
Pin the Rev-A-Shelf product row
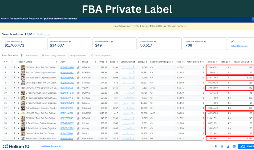coord(14,138)
